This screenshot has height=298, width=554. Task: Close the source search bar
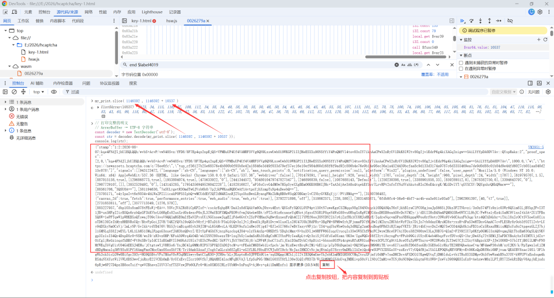click(452, 65)
